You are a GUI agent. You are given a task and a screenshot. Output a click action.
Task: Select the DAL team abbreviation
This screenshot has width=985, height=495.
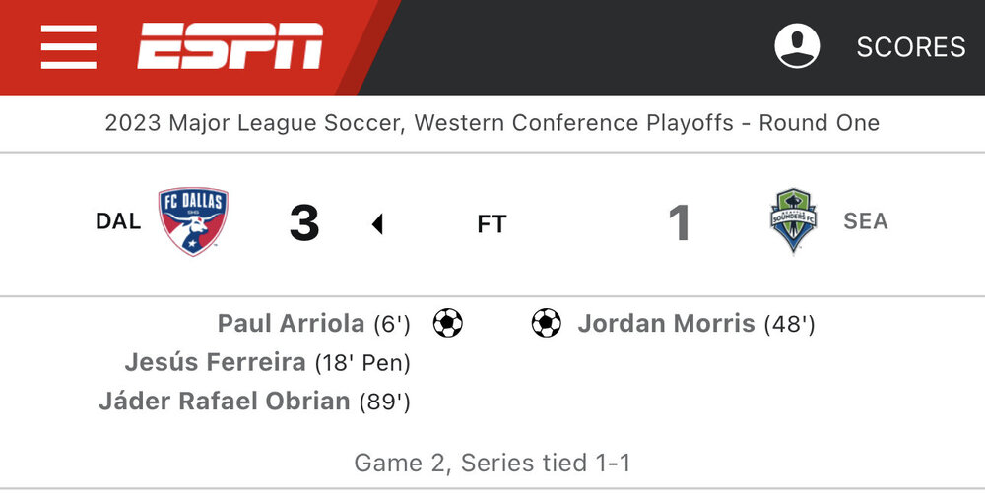click(x=118, y=222)
